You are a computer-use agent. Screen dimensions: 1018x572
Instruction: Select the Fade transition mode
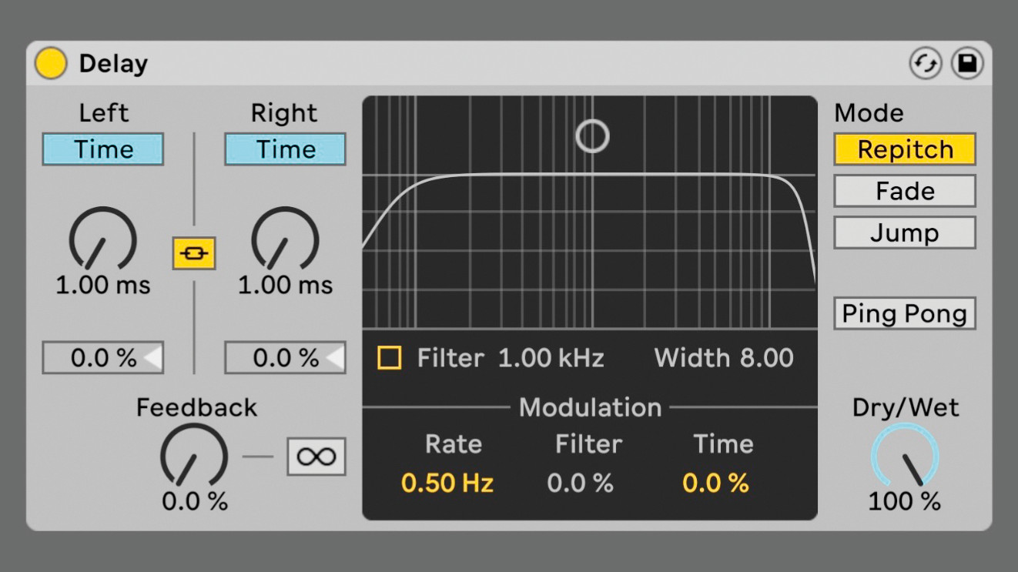coord(904,190)
